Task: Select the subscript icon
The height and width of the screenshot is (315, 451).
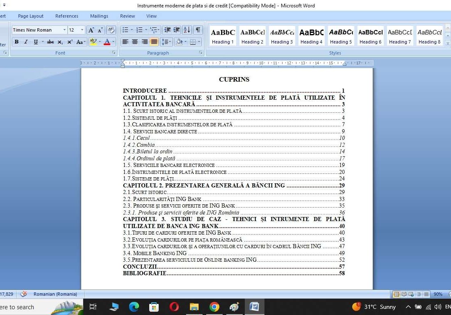Action: point(60,42)
